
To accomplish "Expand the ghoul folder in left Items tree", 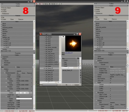I will (2, 24).
